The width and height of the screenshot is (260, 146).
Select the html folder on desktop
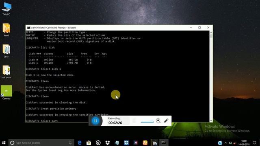6,30
